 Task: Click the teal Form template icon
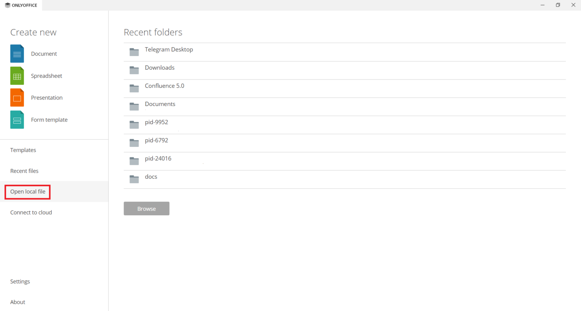pyautogui.click(x=17, y=120)
